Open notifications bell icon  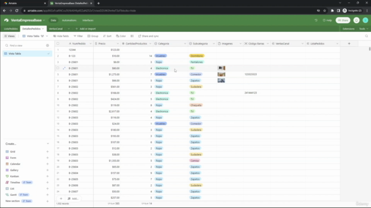[x=357, y=20]
